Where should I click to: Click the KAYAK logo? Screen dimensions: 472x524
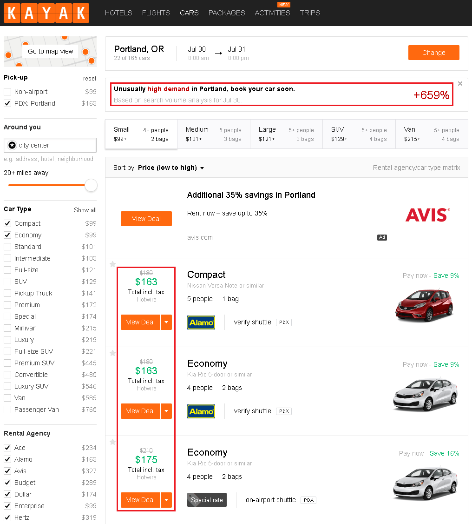point(46,13)
